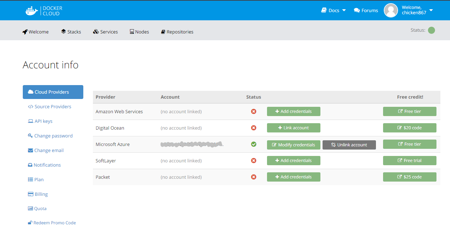This screenshot has height=230, width=450.
Task: Click the green check status for Microsoft Azure
Action: [253, 144]
